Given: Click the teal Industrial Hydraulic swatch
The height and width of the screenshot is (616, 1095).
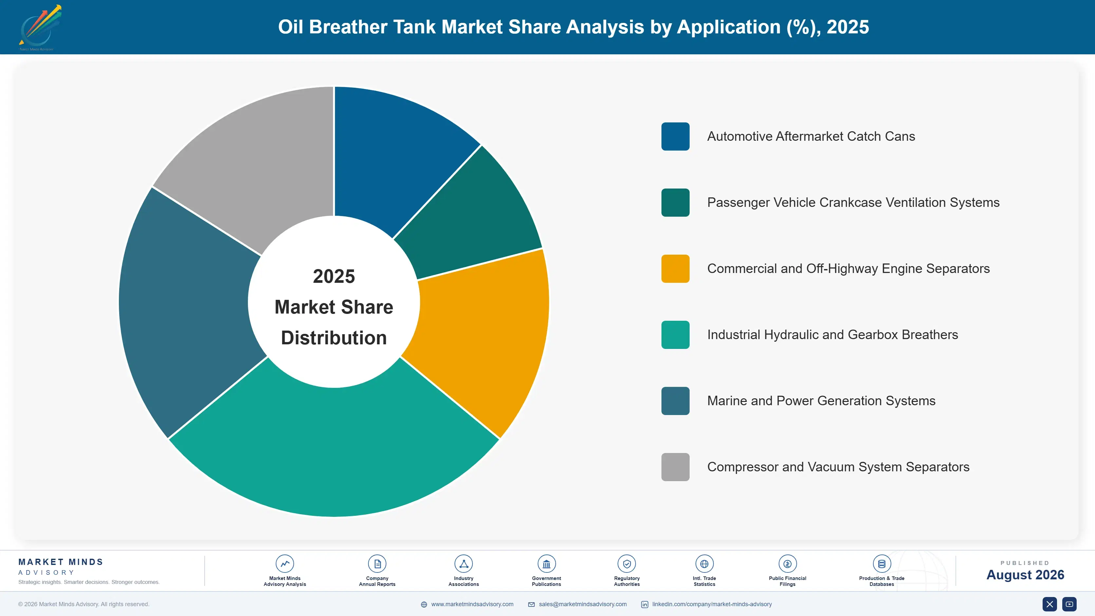Looking at the screenshot, I should pos(675,335).
